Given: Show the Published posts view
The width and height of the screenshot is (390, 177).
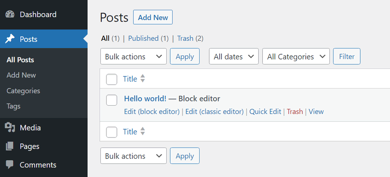Looking at the screenshot, I should click(143, 38).
